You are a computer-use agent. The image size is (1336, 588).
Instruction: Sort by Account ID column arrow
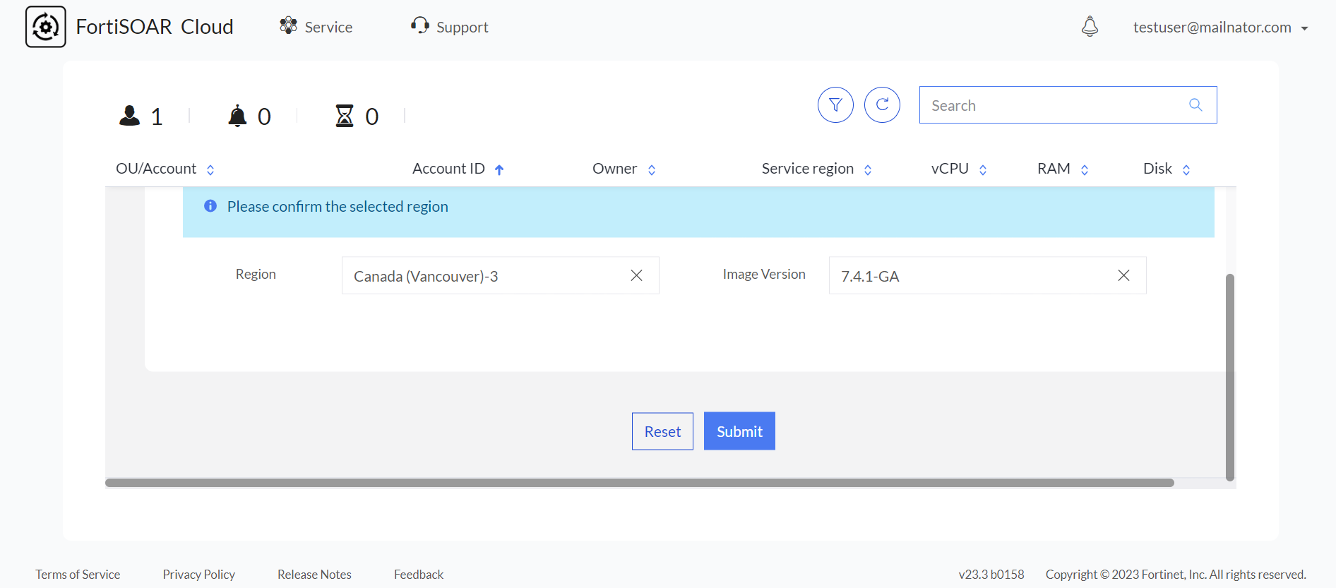(499, 169)
